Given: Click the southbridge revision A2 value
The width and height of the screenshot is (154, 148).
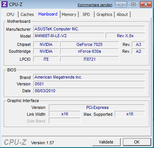Looking at the screenshot, I should point(138,51).
